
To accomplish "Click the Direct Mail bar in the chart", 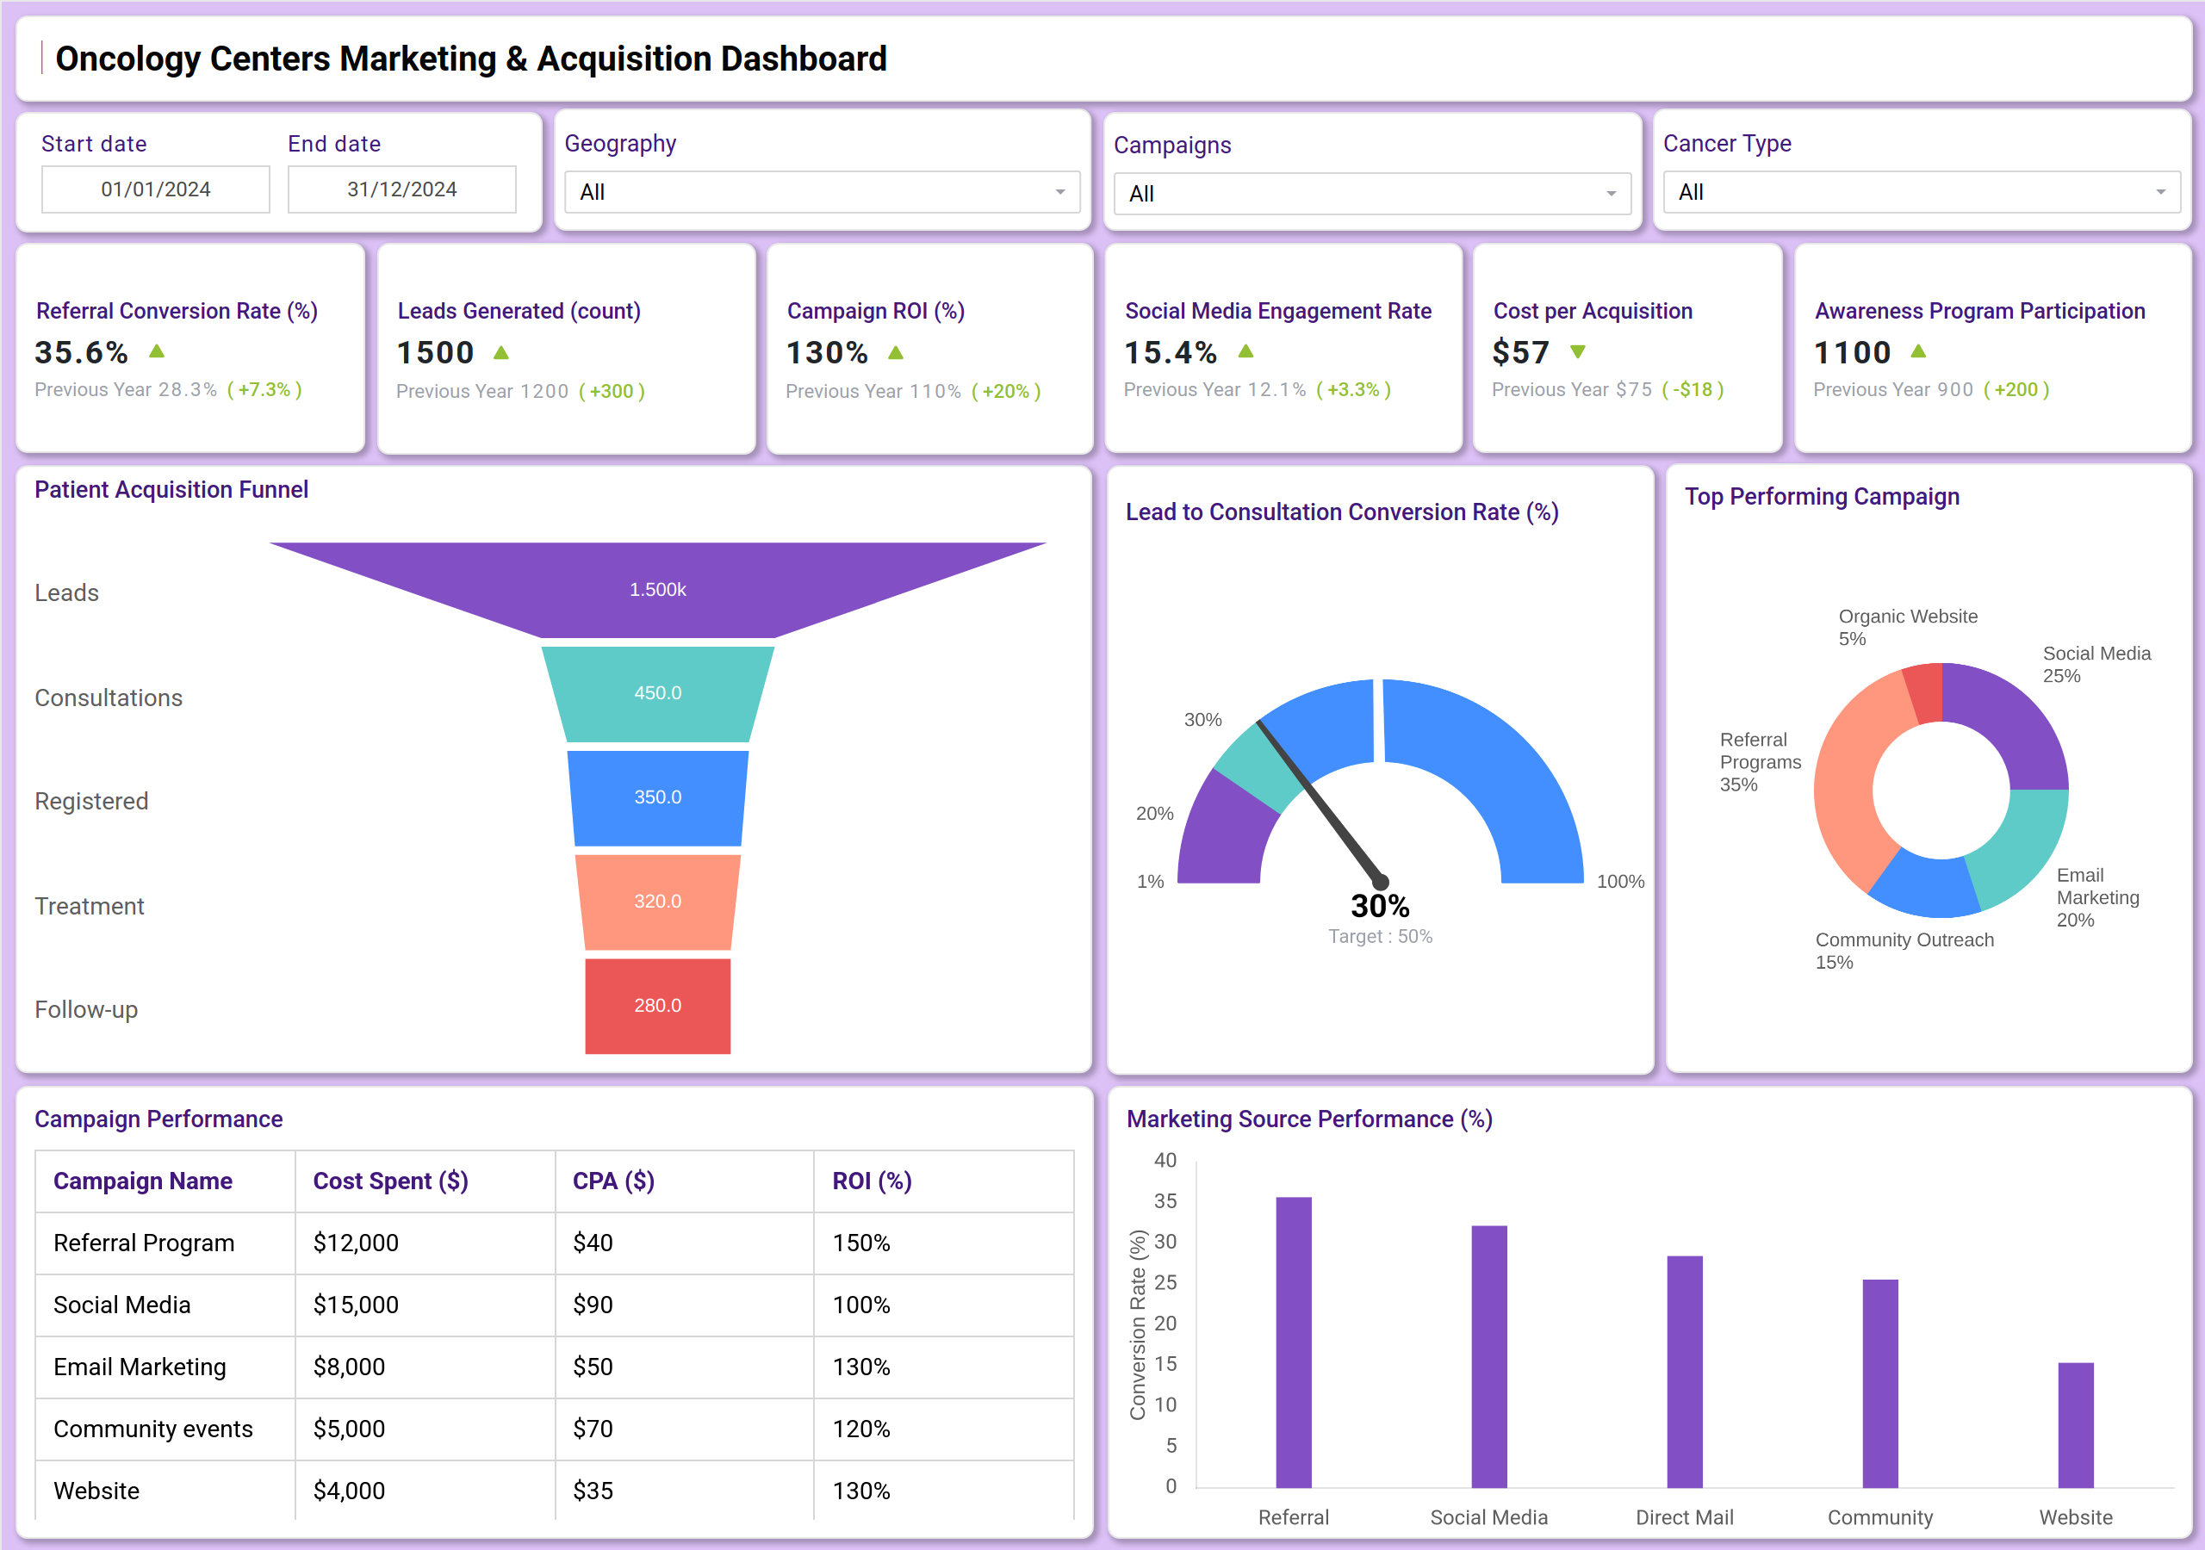I will pos(1685,1372).
